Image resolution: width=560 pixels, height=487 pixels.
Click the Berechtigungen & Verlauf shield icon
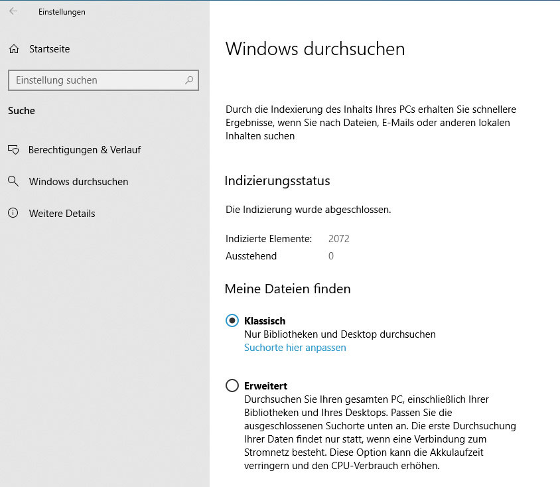pos(13,149)
